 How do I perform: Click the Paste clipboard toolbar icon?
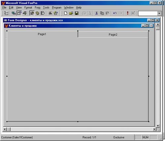tap(108, 13)
